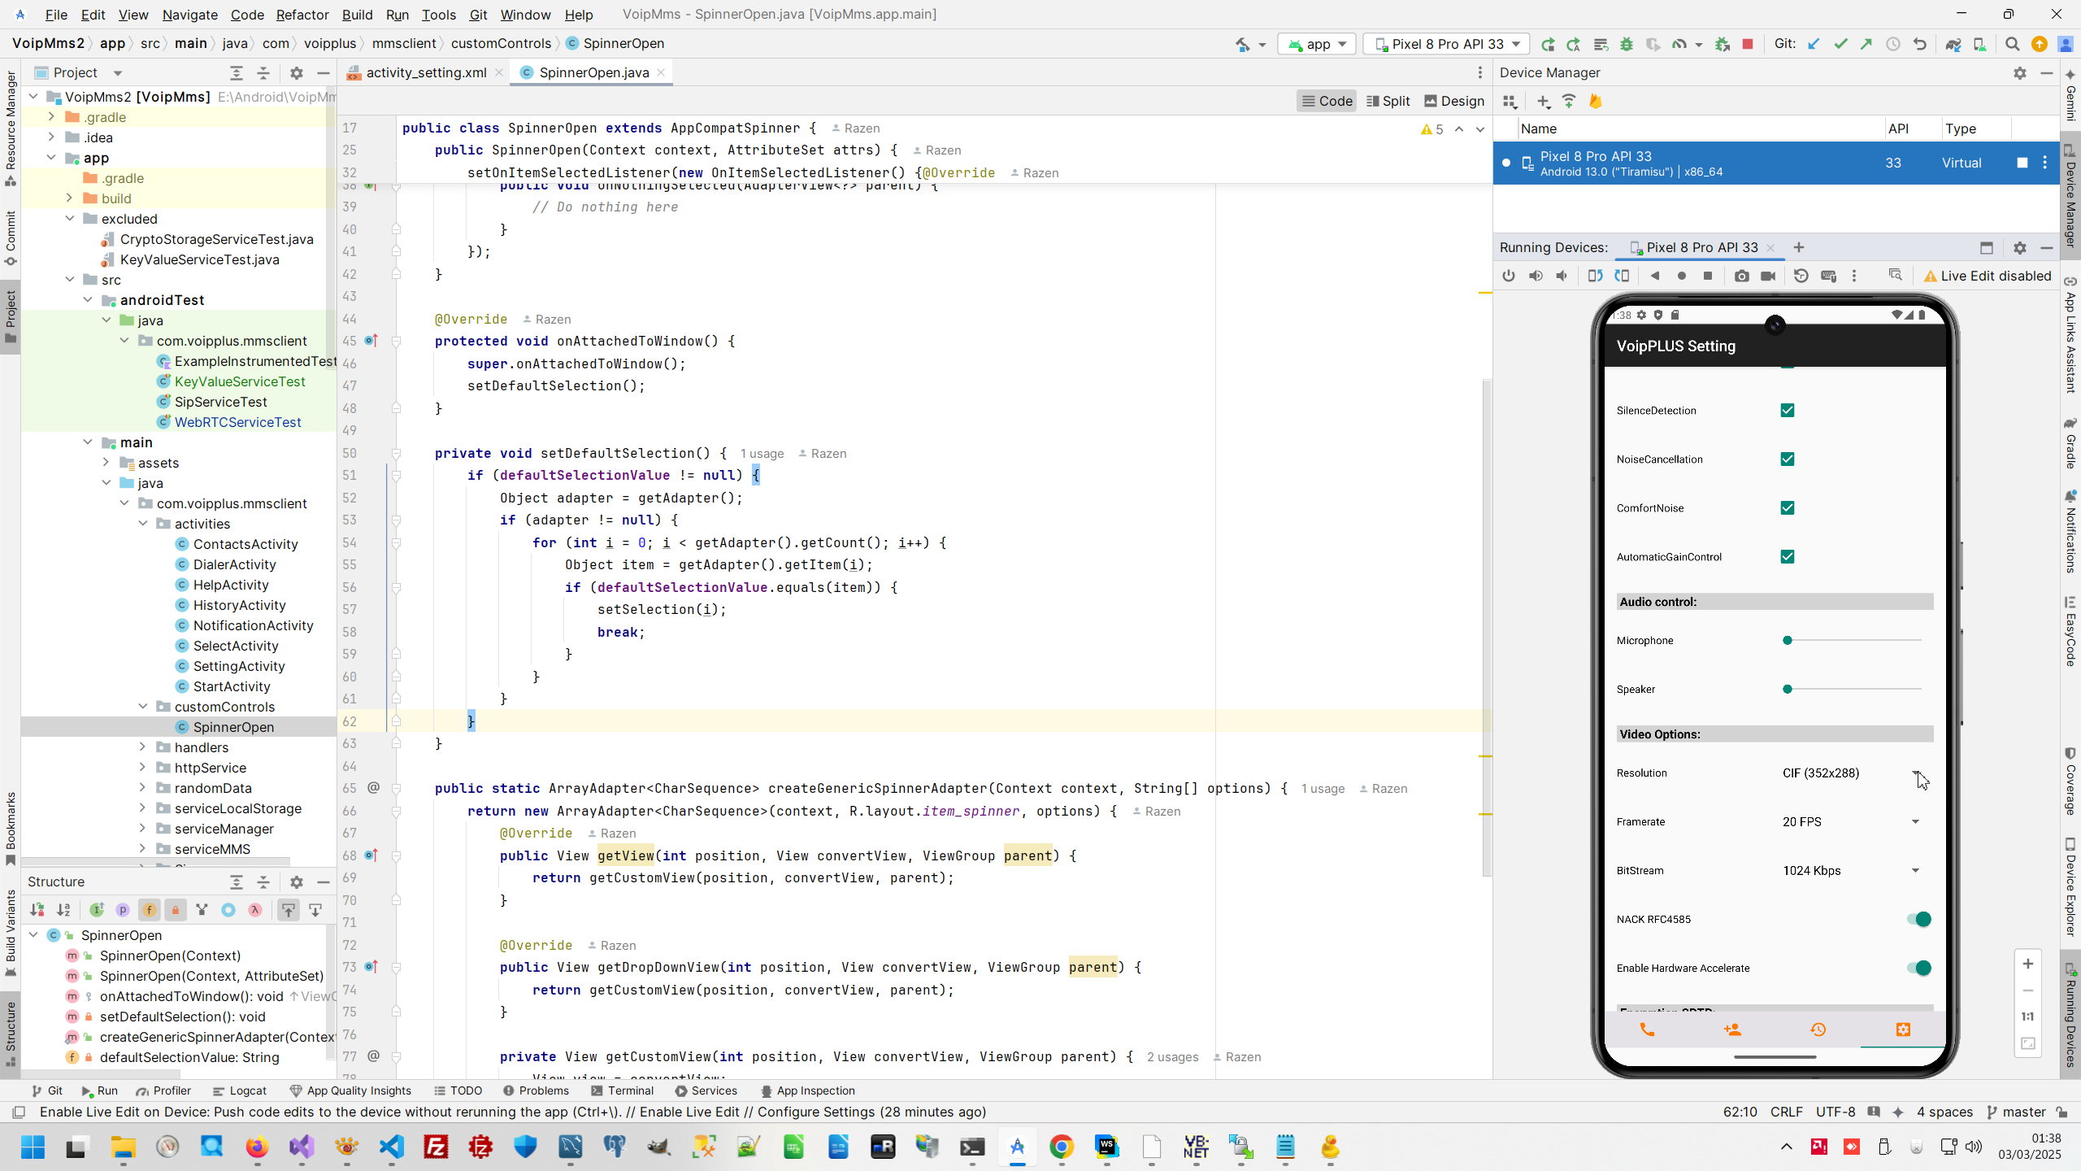Open the Pixel 8 Pro API 33 device selector
Image resolution: width=2081 pixels, height=1171 pixels.
1447,44
